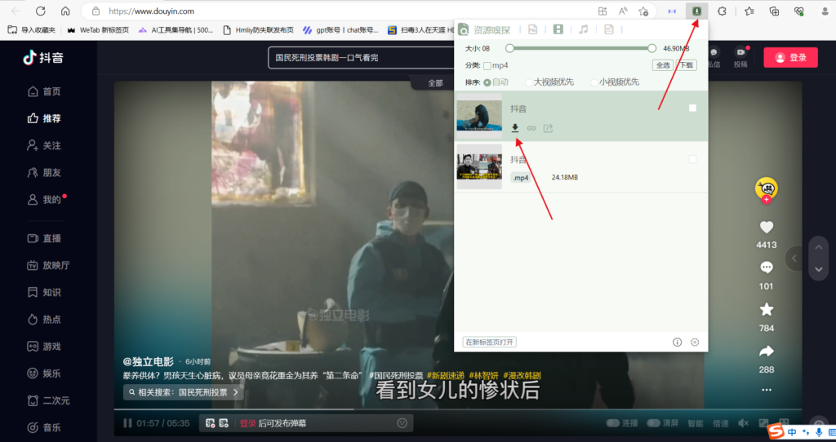Click the 在新标签页打开 button
Viewport: 836px width, 442px height.
pyautogui.click(x=490, y=342)
